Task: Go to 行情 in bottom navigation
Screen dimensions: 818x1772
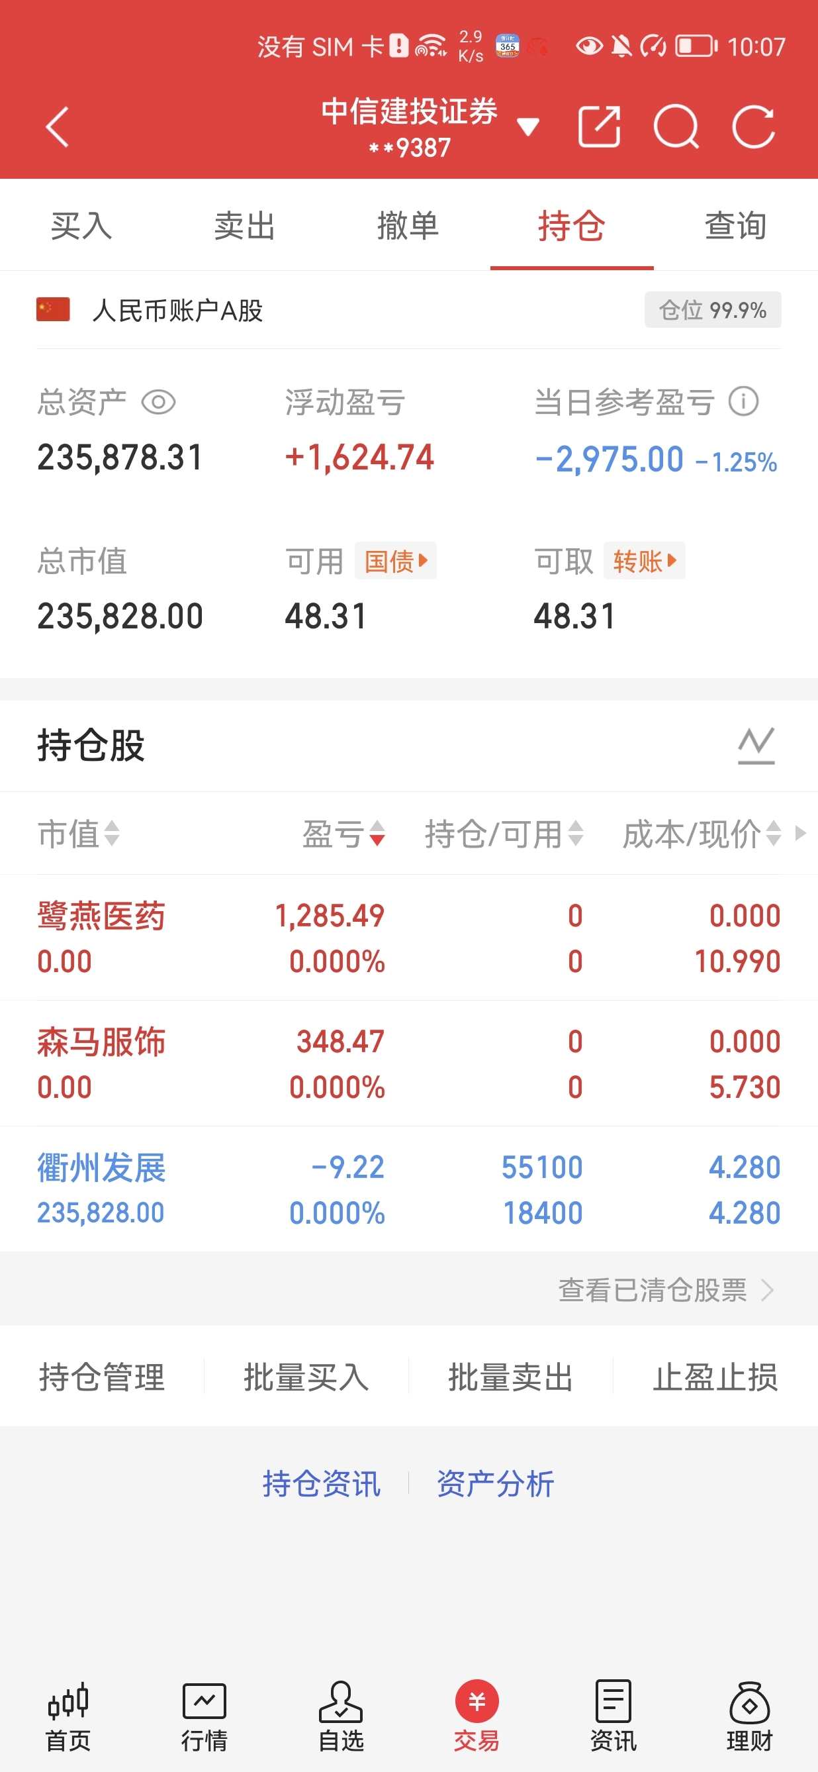Action: coord(204,1716)
